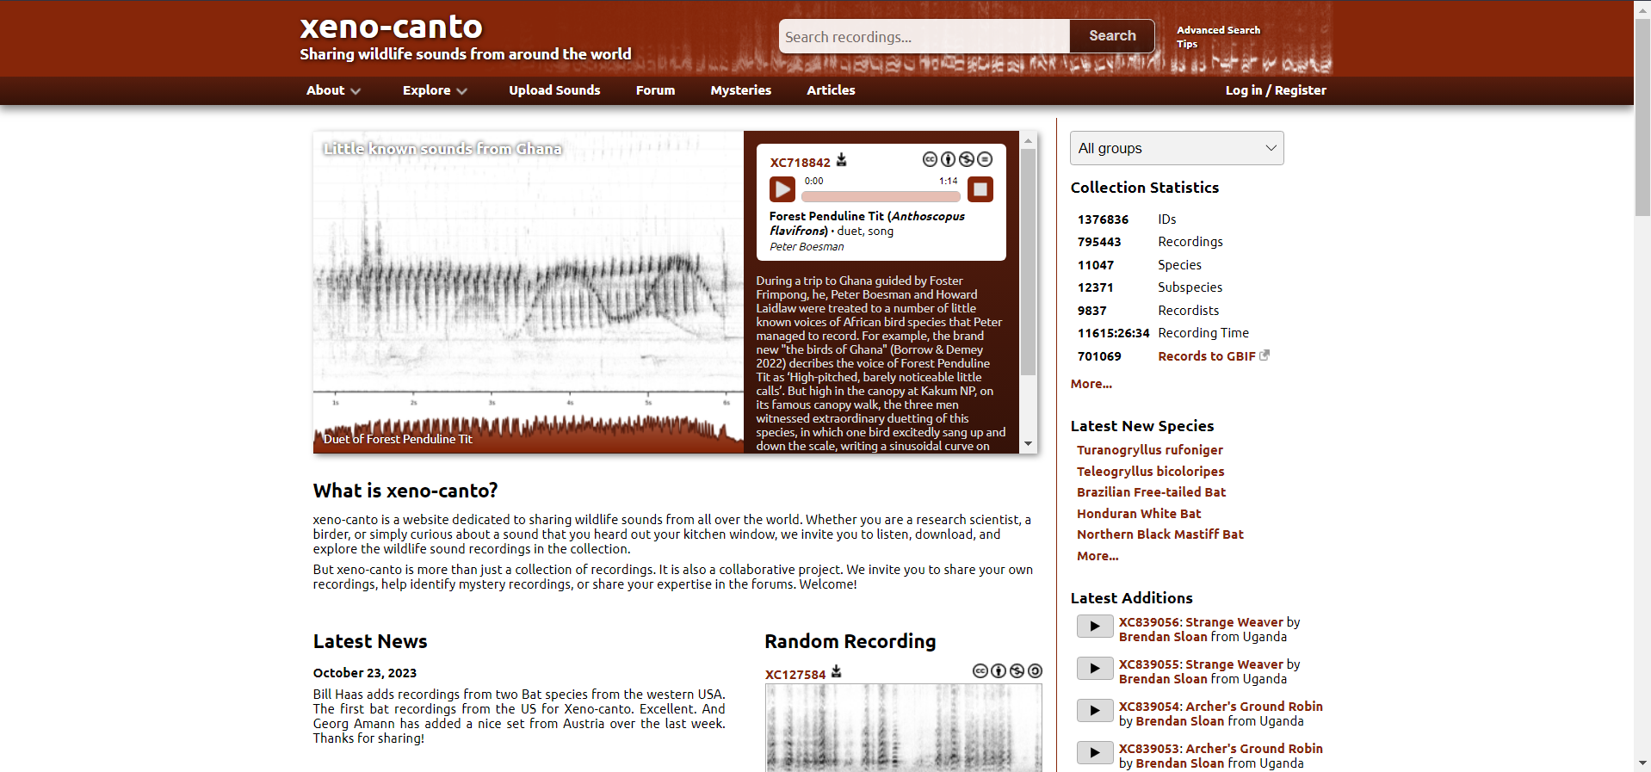The image size is (1651, 772).
Task: Click the feature article scrollbar down arrow
Action: [x=1028, y=444]
